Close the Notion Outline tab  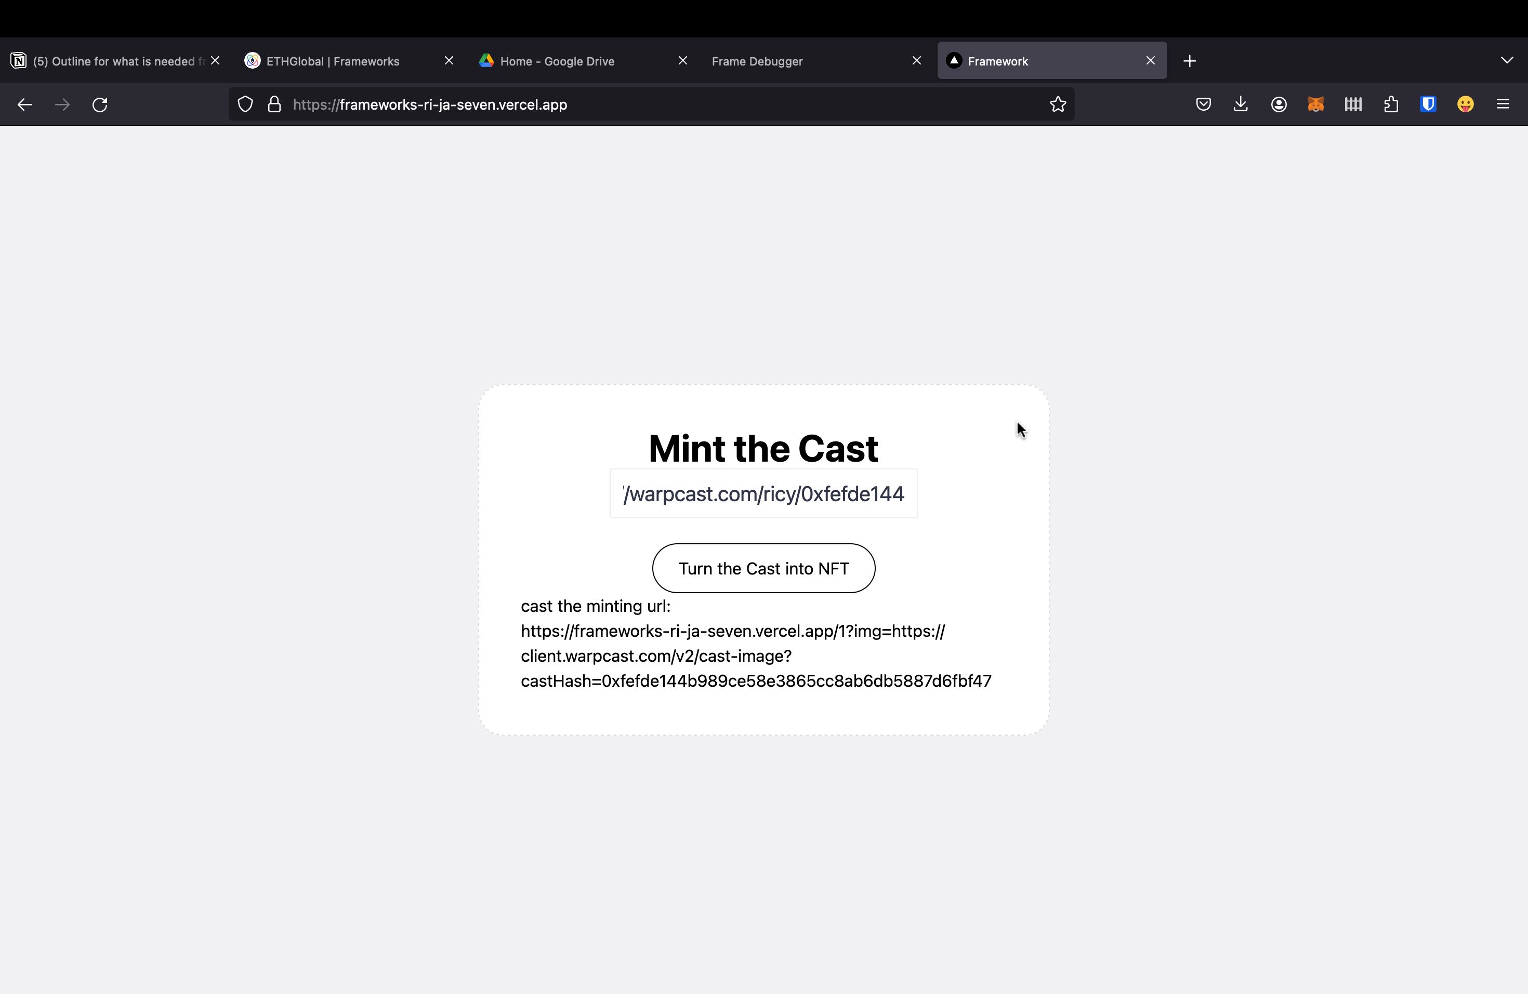pos(216,60)
